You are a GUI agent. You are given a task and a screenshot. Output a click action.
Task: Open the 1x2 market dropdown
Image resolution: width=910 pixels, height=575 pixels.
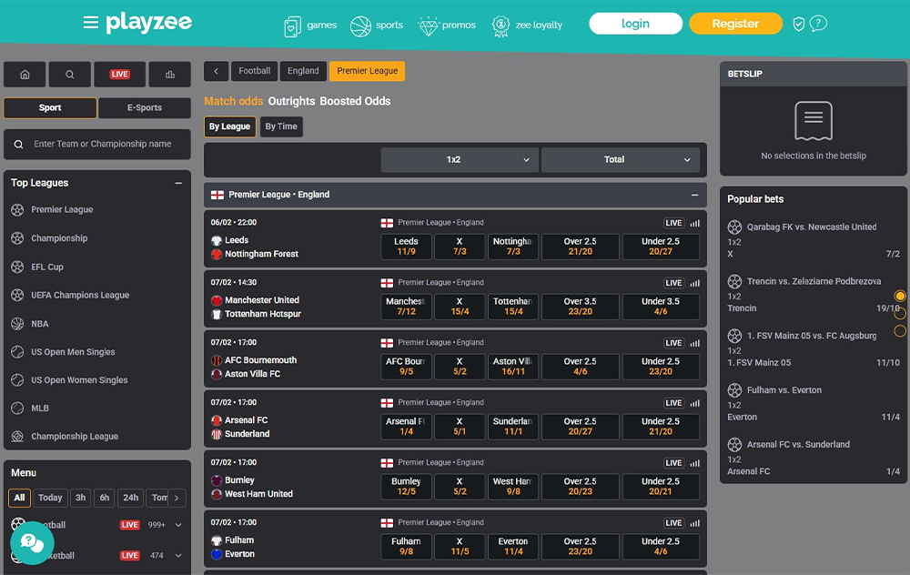[x=459, y=160]
